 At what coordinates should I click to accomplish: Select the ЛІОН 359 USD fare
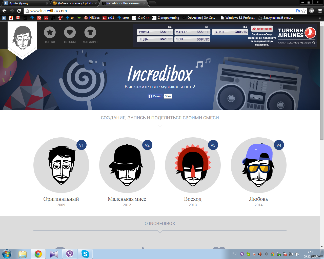coord(192,39)
